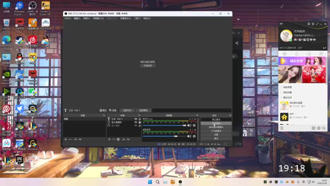Open YY hamburger menu at bottom left

coord(282,128)
